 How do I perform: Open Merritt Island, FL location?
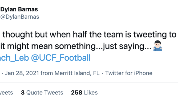pyautogui.click(x=77, y=73)
